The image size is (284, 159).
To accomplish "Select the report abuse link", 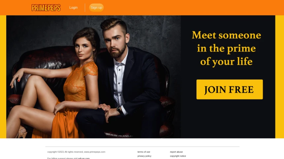I will pyautogui.click(x=176, y=152).
